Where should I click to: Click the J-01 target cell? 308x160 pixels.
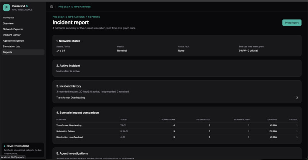(x=123, y=137)
